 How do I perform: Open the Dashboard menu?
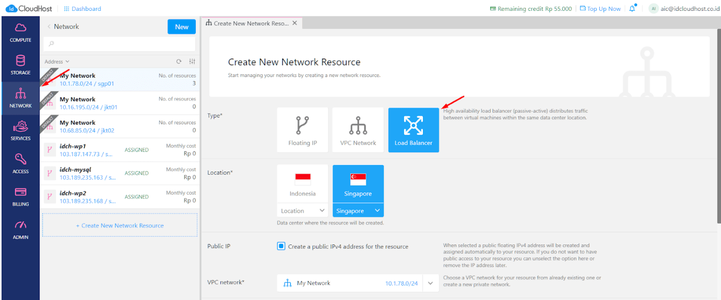coord(82,9)
